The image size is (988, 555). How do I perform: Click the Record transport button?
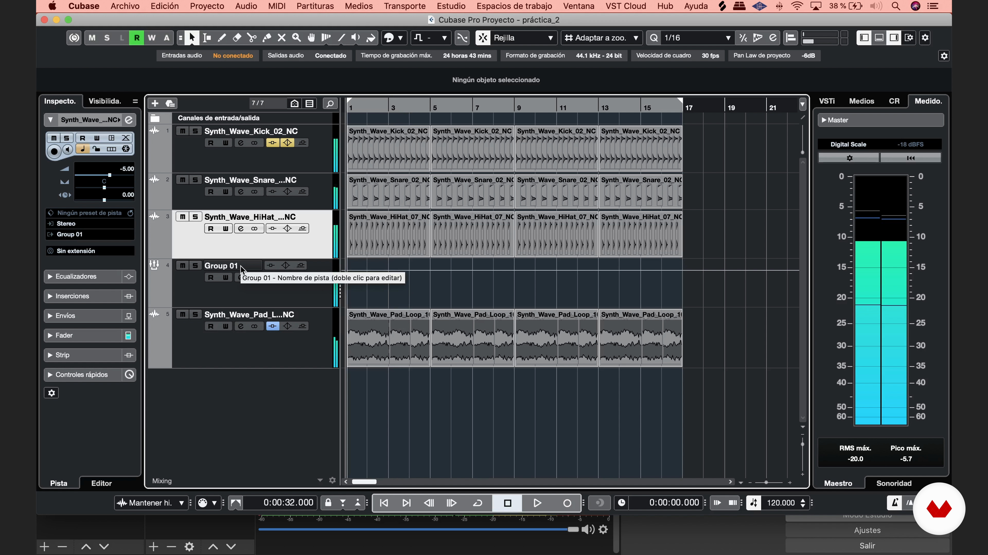point(567,503)
